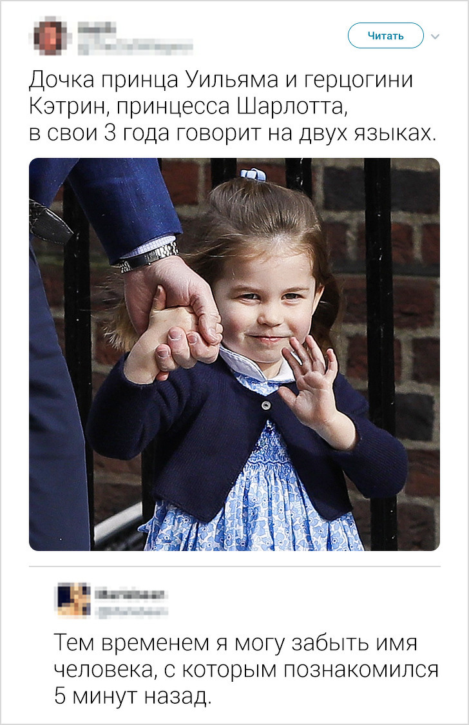Click the blue hair bow in the photo
Screen dimensions: 469x725
click(x=253, y=174)
